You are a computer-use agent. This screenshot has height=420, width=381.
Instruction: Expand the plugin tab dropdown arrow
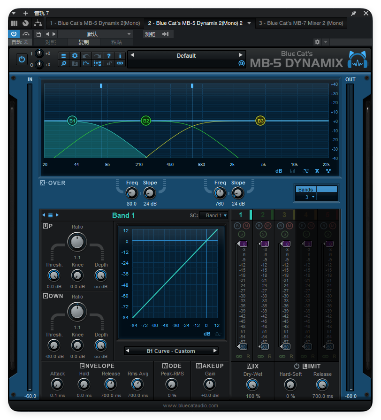pyautogui.click(x=249, y=23)
